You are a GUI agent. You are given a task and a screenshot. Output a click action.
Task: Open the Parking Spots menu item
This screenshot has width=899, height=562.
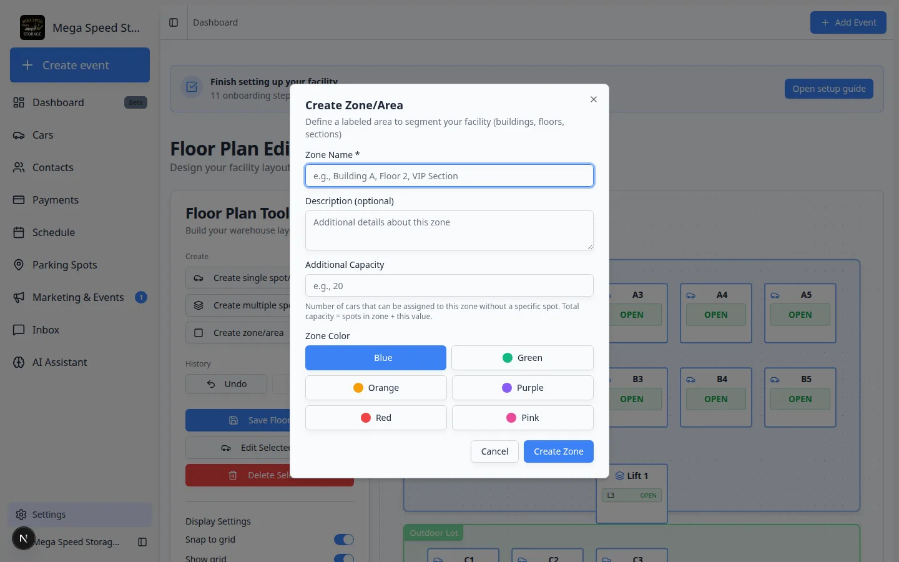click(x=80, y=265)
